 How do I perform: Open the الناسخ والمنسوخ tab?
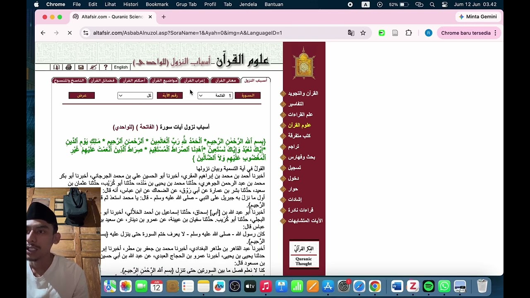pyautogui.click(x=69, y=80)
